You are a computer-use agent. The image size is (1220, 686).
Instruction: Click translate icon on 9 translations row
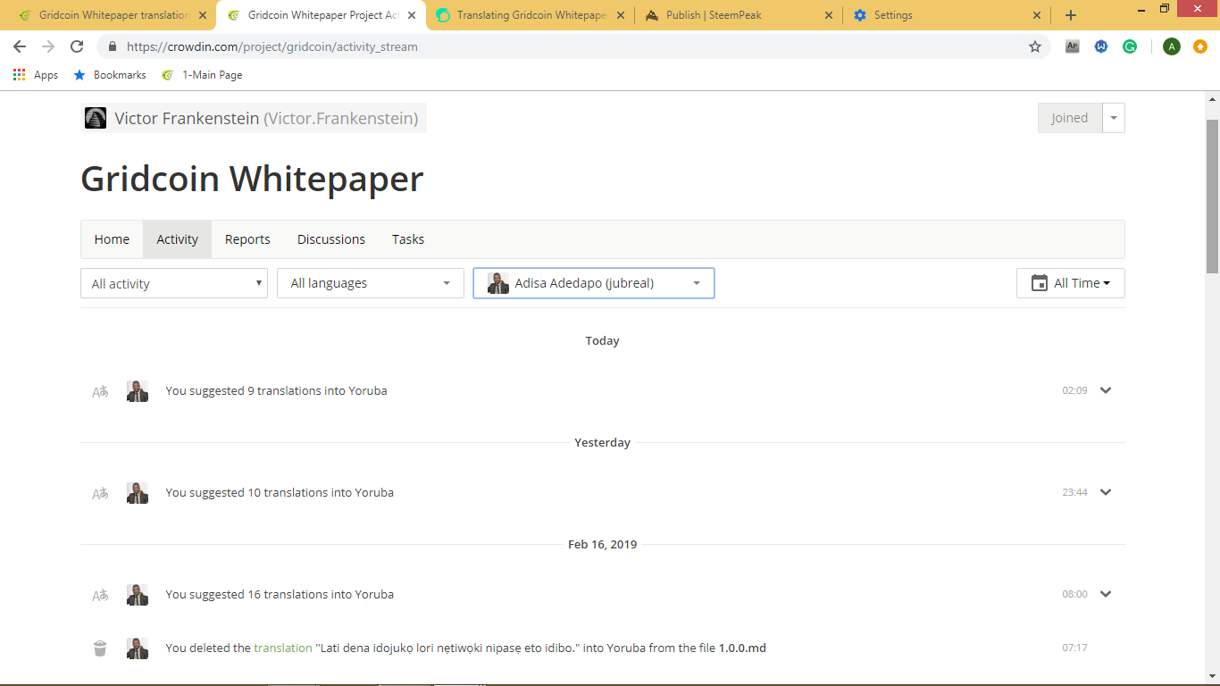coord(100,391)
